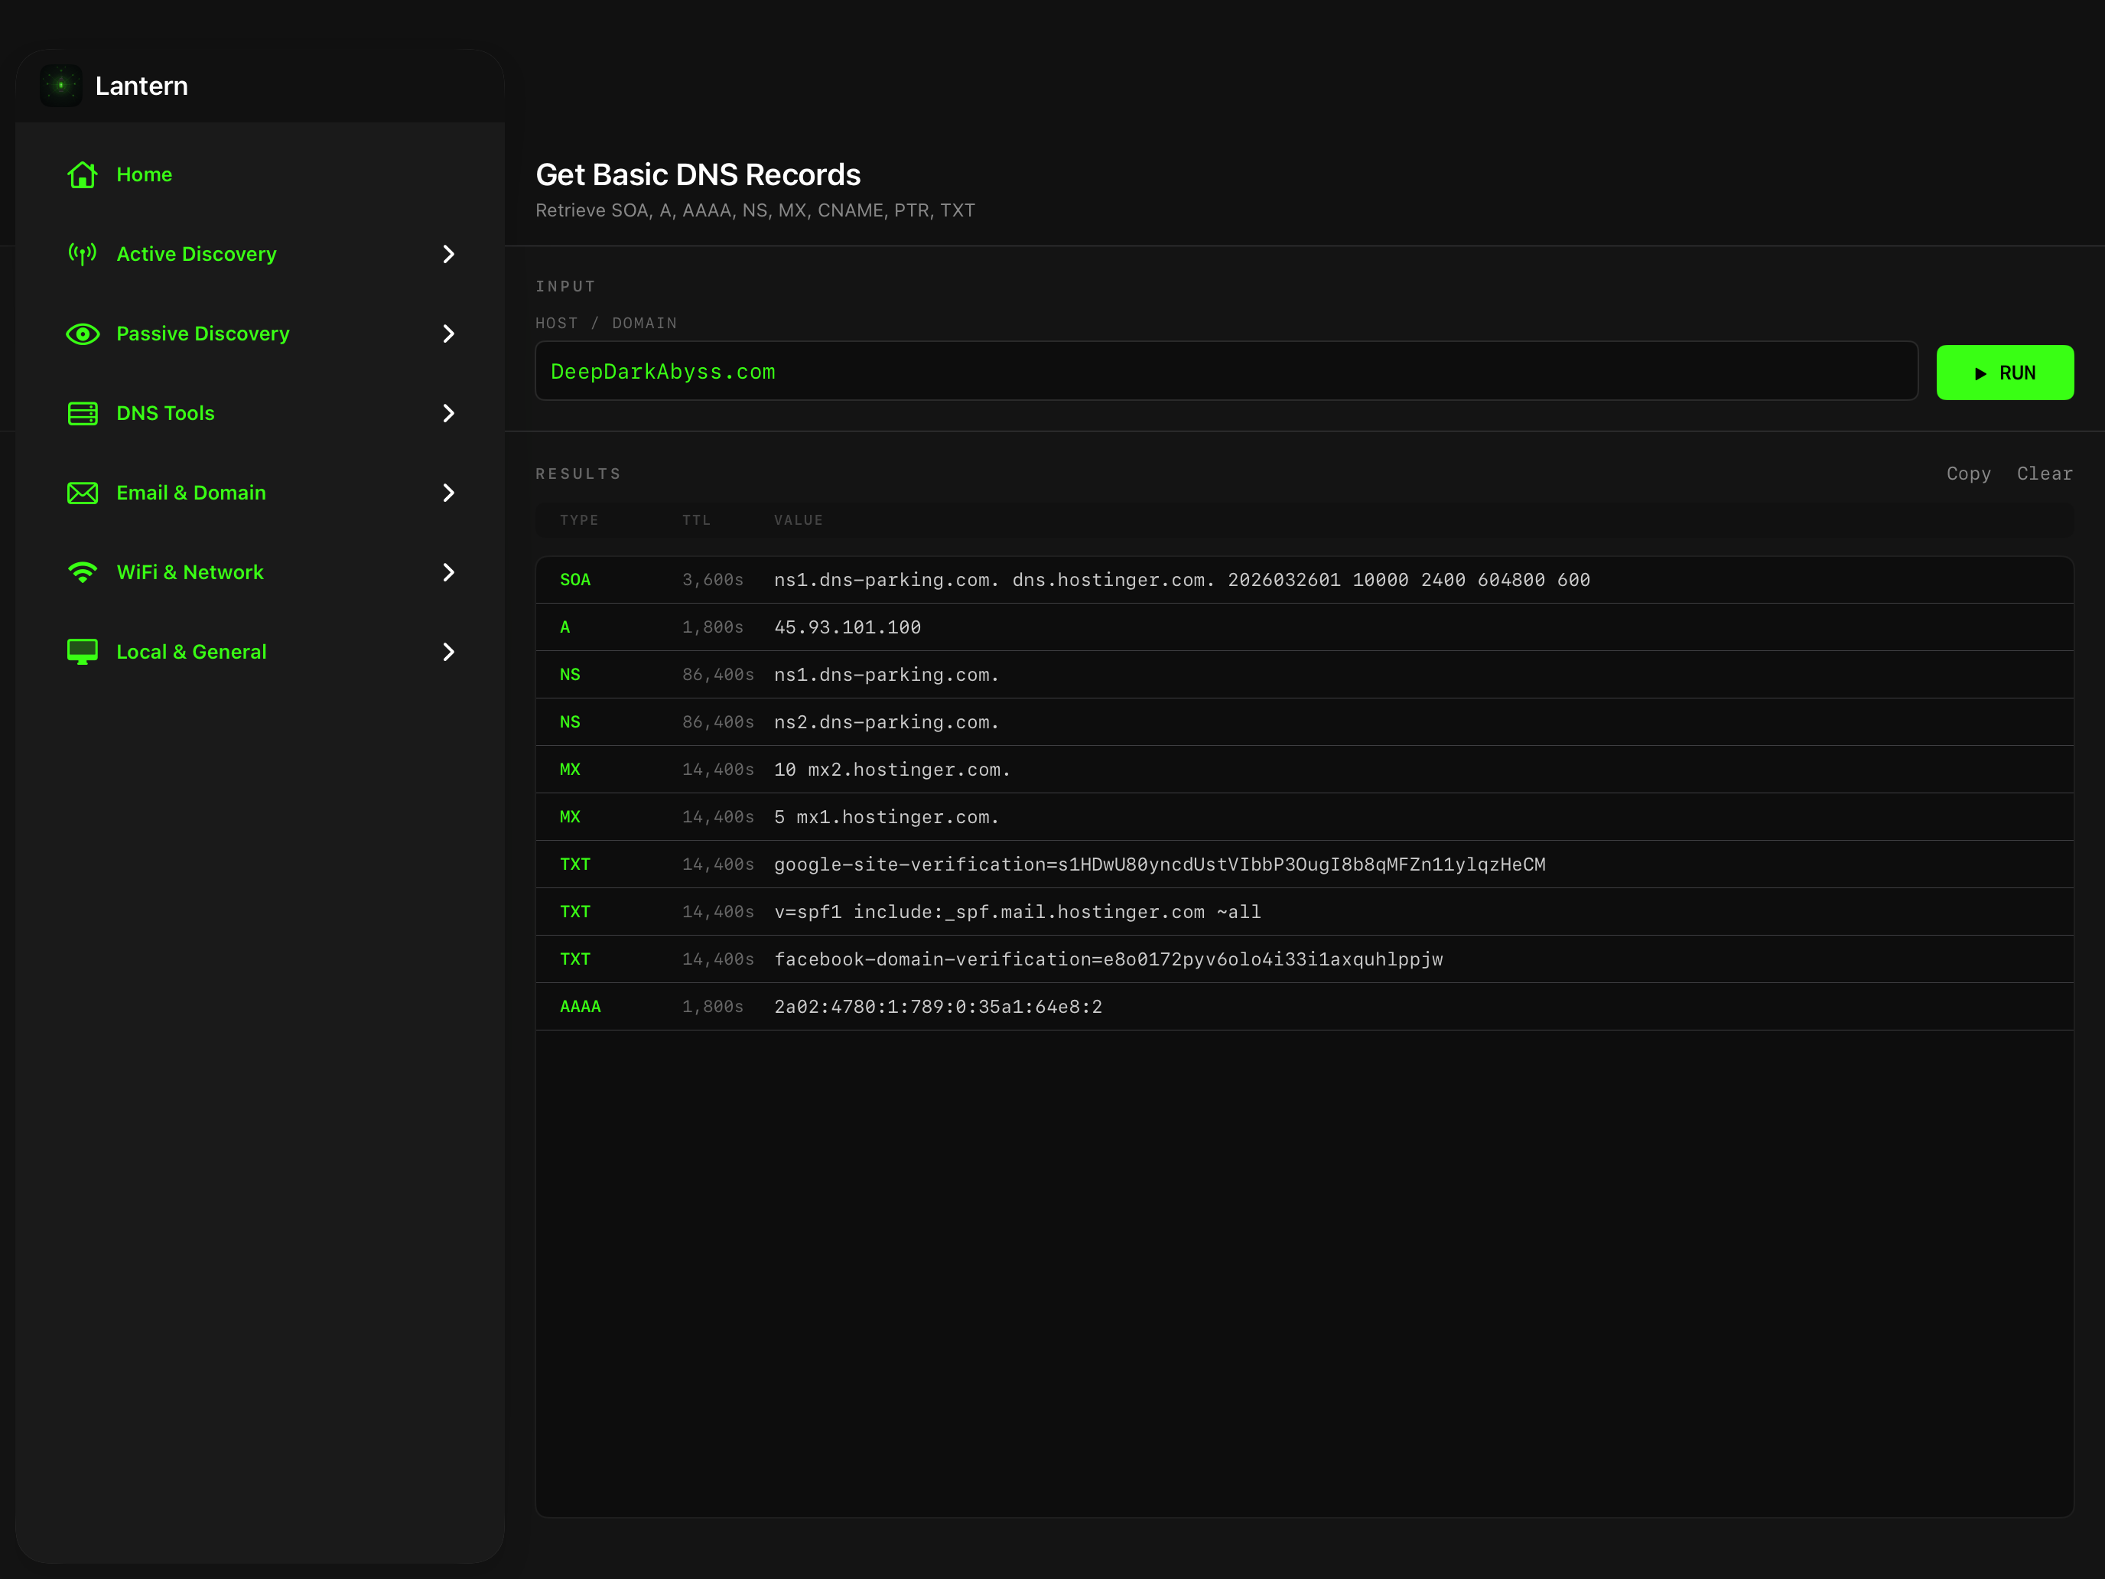
Task: Copy the DNS results
Action: point(1968,473)
